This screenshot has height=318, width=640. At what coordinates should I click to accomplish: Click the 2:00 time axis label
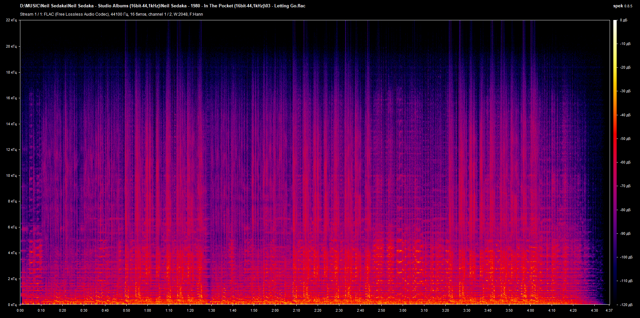coord(275,310)
